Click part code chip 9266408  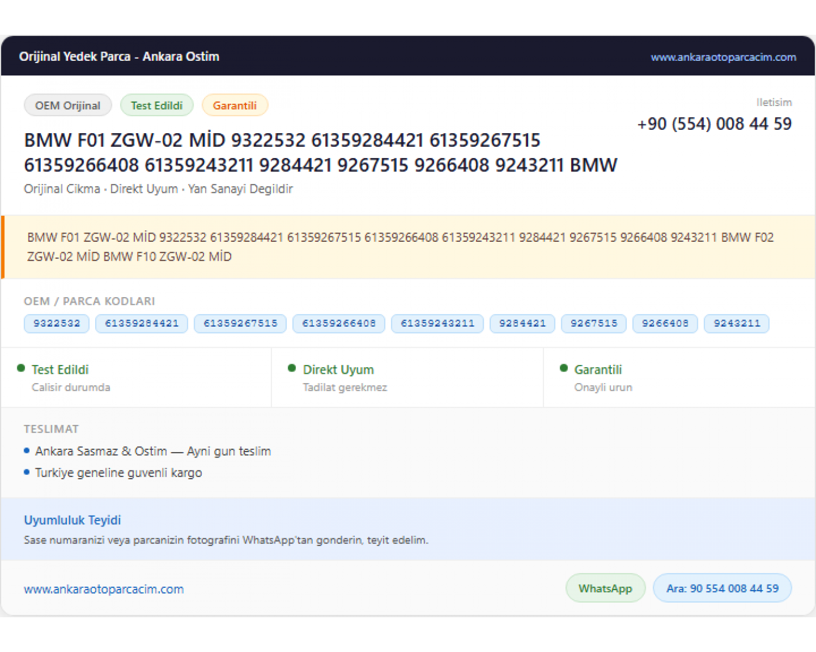pyautogui.click(x=665, y=323)
